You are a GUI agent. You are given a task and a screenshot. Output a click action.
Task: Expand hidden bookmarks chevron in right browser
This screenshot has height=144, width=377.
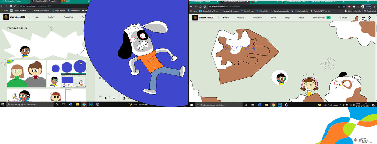pyautogui.click(x=342, y=11)
